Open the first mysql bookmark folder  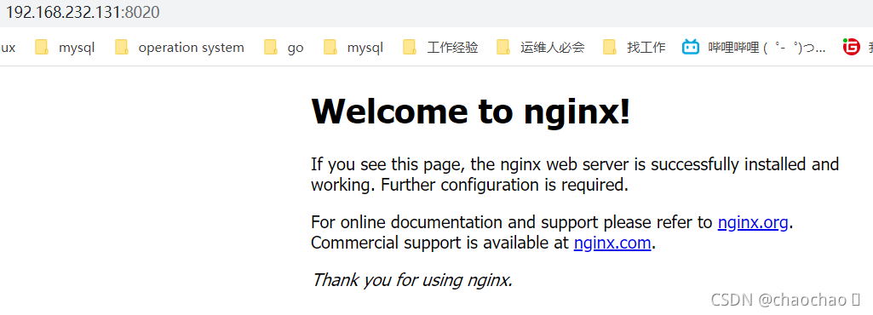(65, 48)
